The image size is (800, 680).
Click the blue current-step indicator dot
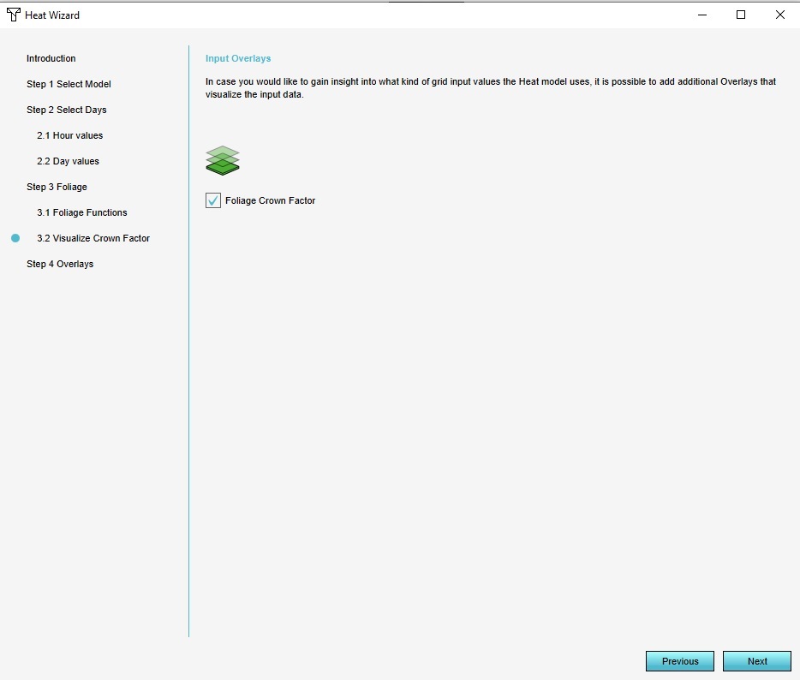(x=15, y=238)
